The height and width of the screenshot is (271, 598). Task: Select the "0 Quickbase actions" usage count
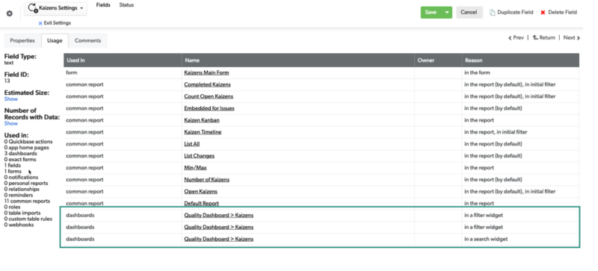tap(28, 141)
